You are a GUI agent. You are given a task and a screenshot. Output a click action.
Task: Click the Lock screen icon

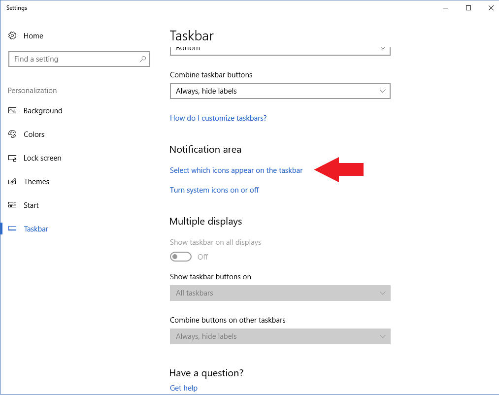[x=13, y=158]
